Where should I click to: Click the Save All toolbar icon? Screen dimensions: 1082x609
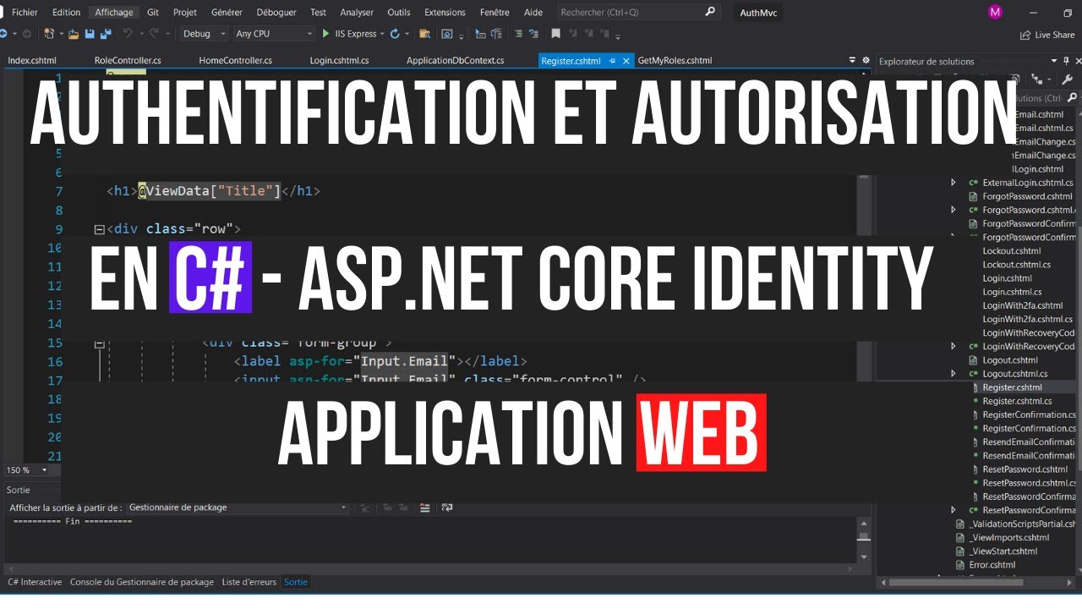(107, 34)
